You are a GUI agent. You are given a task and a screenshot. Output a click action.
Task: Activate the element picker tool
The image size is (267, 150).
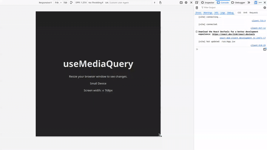(x=197, y=3)
